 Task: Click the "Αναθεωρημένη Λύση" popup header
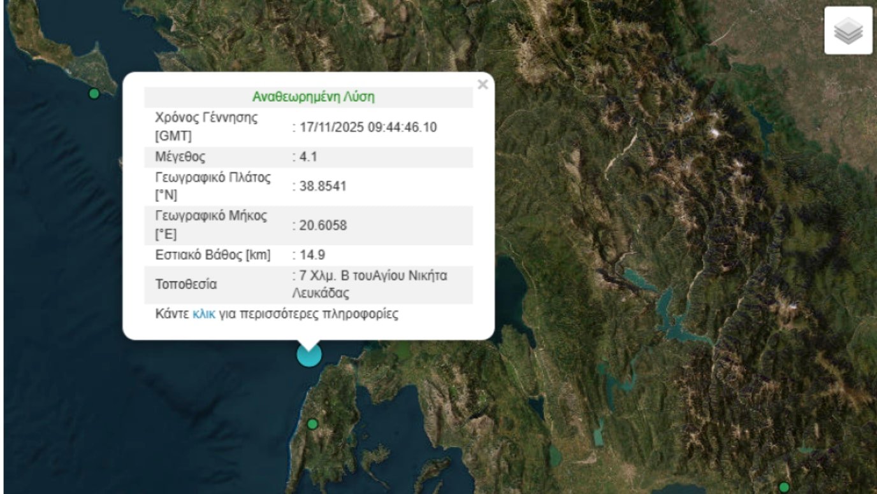(313, 97)
